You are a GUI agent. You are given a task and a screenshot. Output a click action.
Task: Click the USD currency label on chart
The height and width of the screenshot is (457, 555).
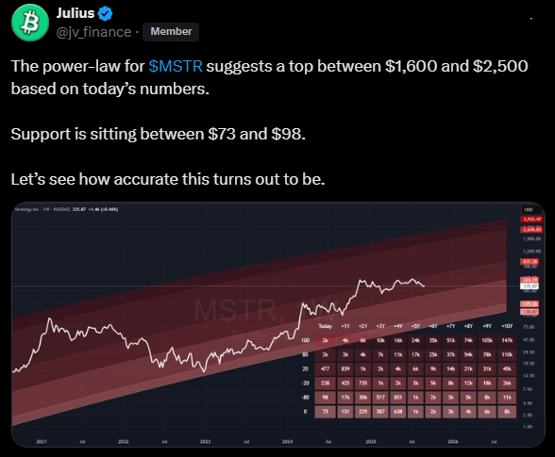[529, 209]
